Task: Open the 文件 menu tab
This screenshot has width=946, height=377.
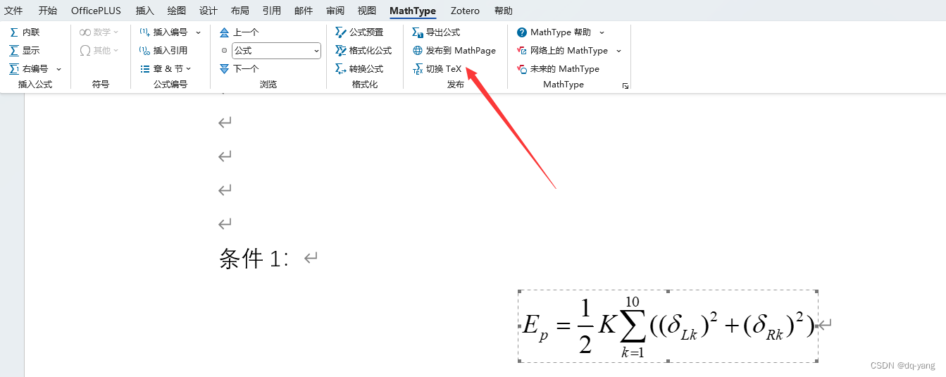Action: [13, 11]
